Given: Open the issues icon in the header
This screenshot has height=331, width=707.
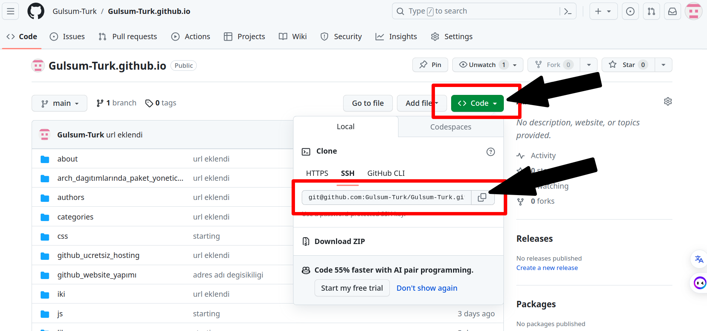Looking at the screenshot, I should 630,11.
